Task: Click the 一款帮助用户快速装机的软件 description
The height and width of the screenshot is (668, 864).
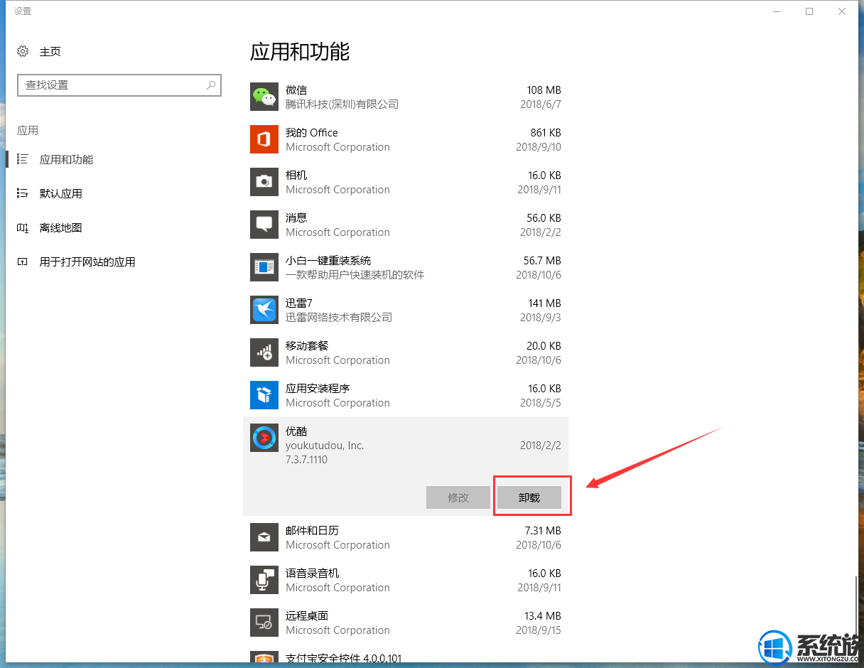Action: (x=355, y=274)
